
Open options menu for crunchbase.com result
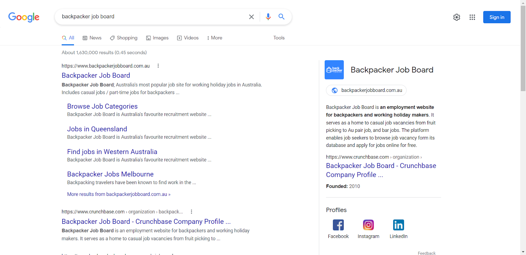pyautogui.click(x=191, y=212)
